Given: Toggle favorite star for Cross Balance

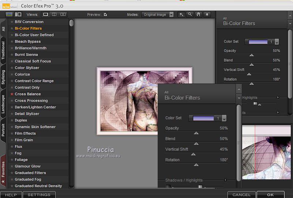Looking at the screenshot, I should pyautogui.click(x=12, y=94).
